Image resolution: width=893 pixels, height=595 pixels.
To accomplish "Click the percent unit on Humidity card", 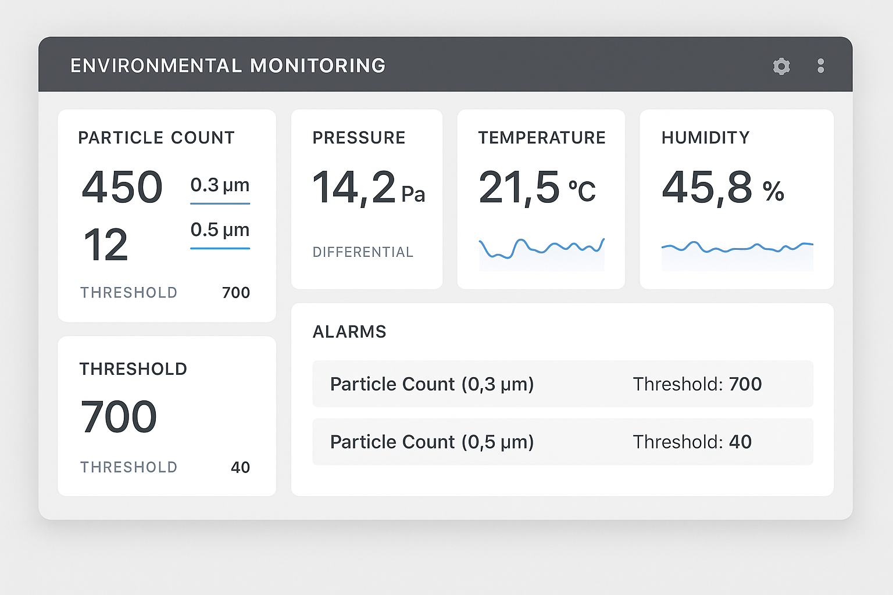I will click(773, 192).
